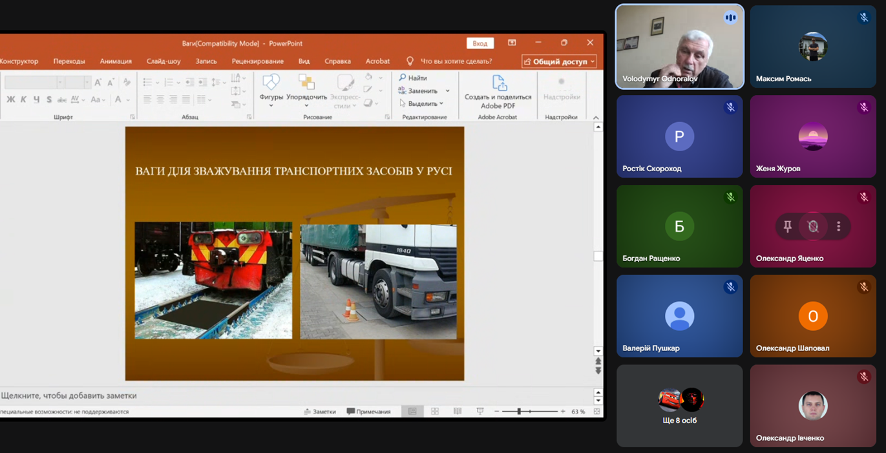The width and height of the screenshot is (886, 453).
Task: Start slideshow from status bar icon
Action: (x=480, y=412)
